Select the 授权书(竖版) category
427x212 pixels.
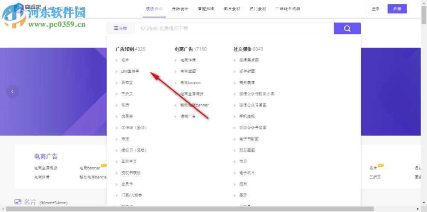point(134,150)
